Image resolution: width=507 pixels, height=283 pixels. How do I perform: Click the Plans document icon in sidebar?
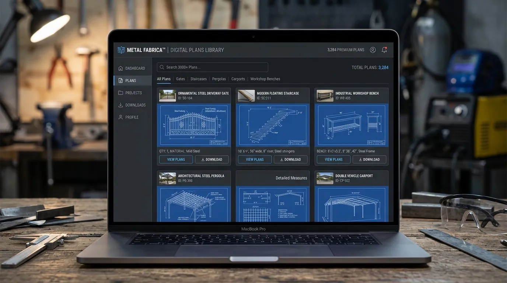coord(120,80)
